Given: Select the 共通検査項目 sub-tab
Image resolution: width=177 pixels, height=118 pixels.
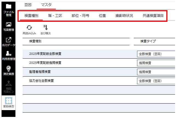Looking at the screenshot, I should 153,16.
